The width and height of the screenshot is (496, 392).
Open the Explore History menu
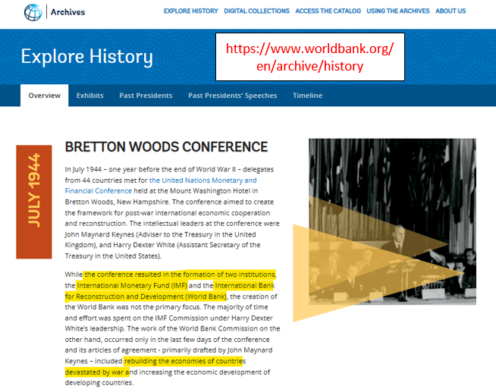pyautogui.click(x=191, y=11)
